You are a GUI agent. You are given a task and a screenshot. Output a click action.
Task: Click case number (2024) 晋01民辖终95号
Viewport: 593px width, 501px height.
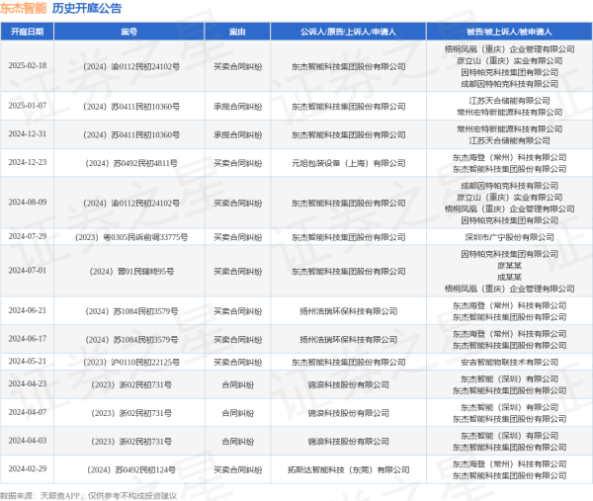[x=131, y=272]
